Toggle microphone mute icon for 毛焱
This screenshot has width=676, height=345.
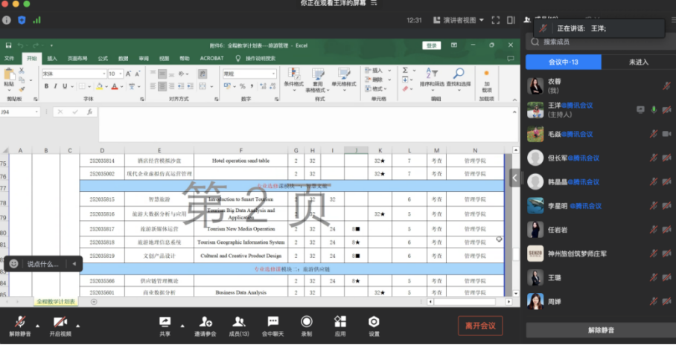click(x=654, y=134)
